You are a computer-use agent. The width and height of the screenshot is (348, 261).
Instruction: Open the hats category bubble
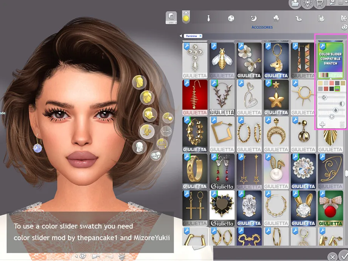150,114
